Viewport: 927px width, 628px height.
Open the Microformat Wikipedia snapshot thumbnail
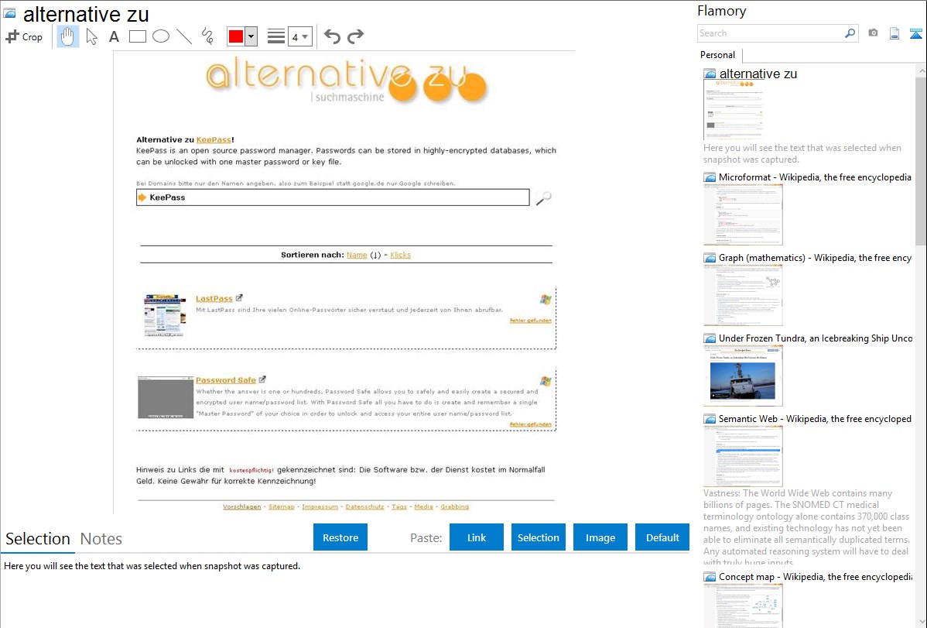pyautogui.click(x=743, y=214)
